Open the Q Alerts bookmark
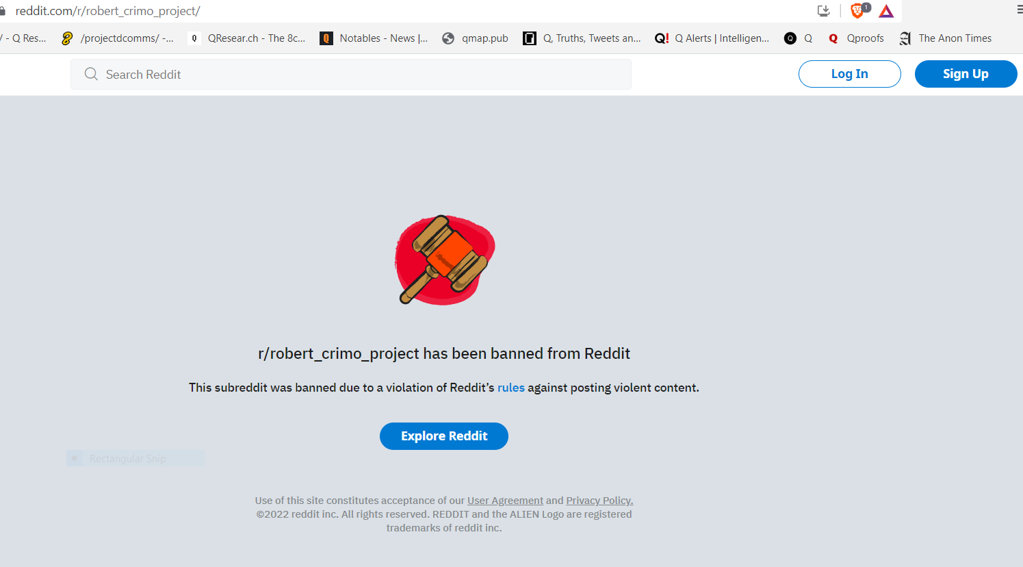Viewport: 1023px width, 567px height. point(712,38)
